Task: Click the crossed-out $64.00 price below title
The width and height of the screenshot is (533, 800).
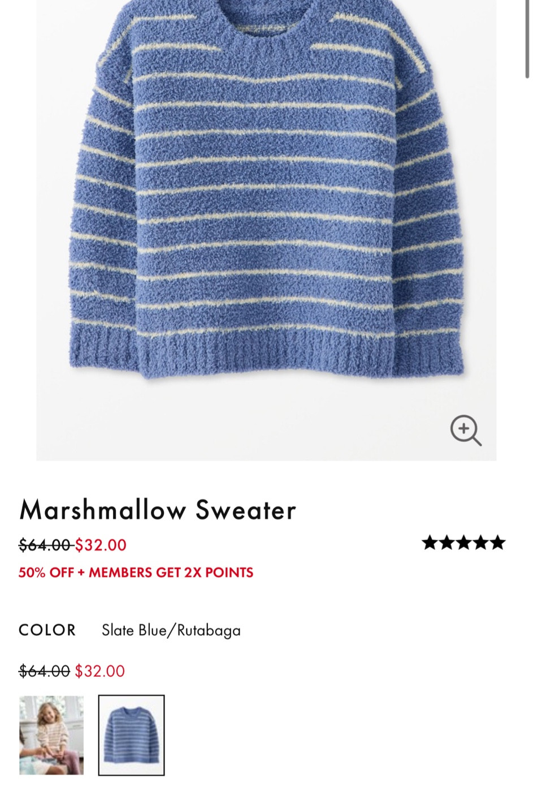Action: (45, 545)
